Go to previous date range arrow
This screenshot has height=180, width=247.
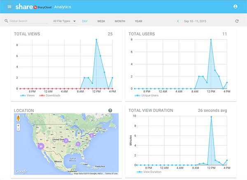(x=177, y=21)
